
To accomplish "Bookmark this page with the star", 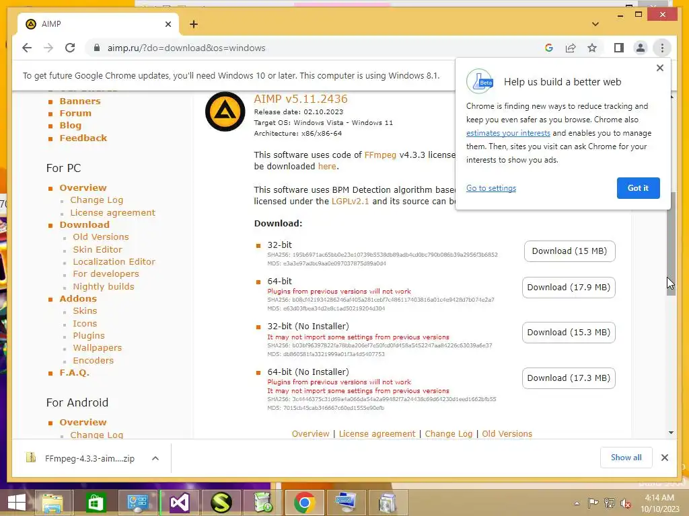I will [592, 48].
